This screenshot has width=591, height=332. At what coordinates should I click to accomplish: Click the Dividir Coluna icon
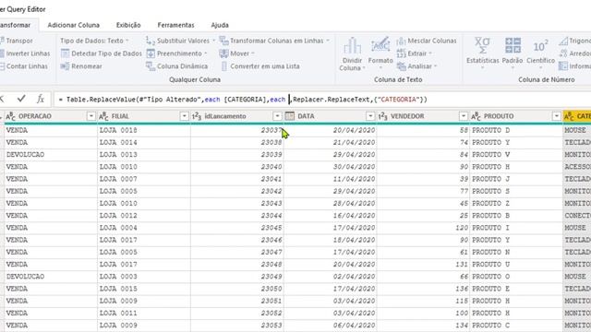pos(352,45)
